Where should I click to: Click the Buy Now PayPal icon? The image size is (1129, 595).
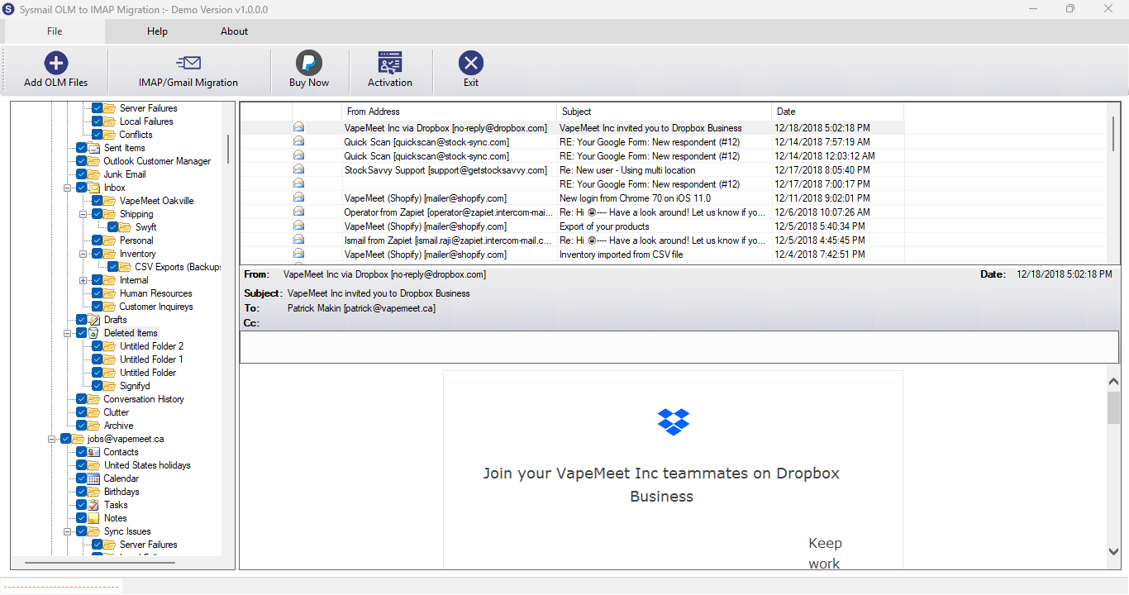tap(309, 63)
